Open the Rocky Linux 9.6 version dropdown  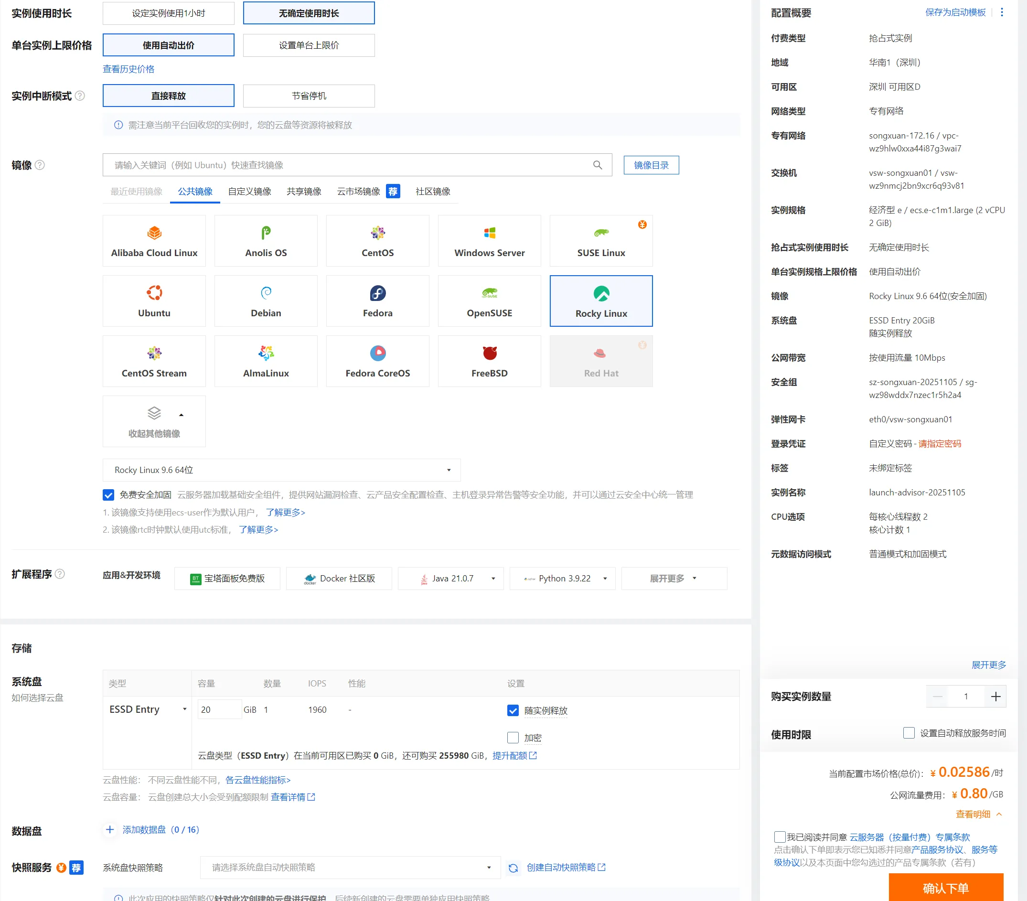[281, 470]
